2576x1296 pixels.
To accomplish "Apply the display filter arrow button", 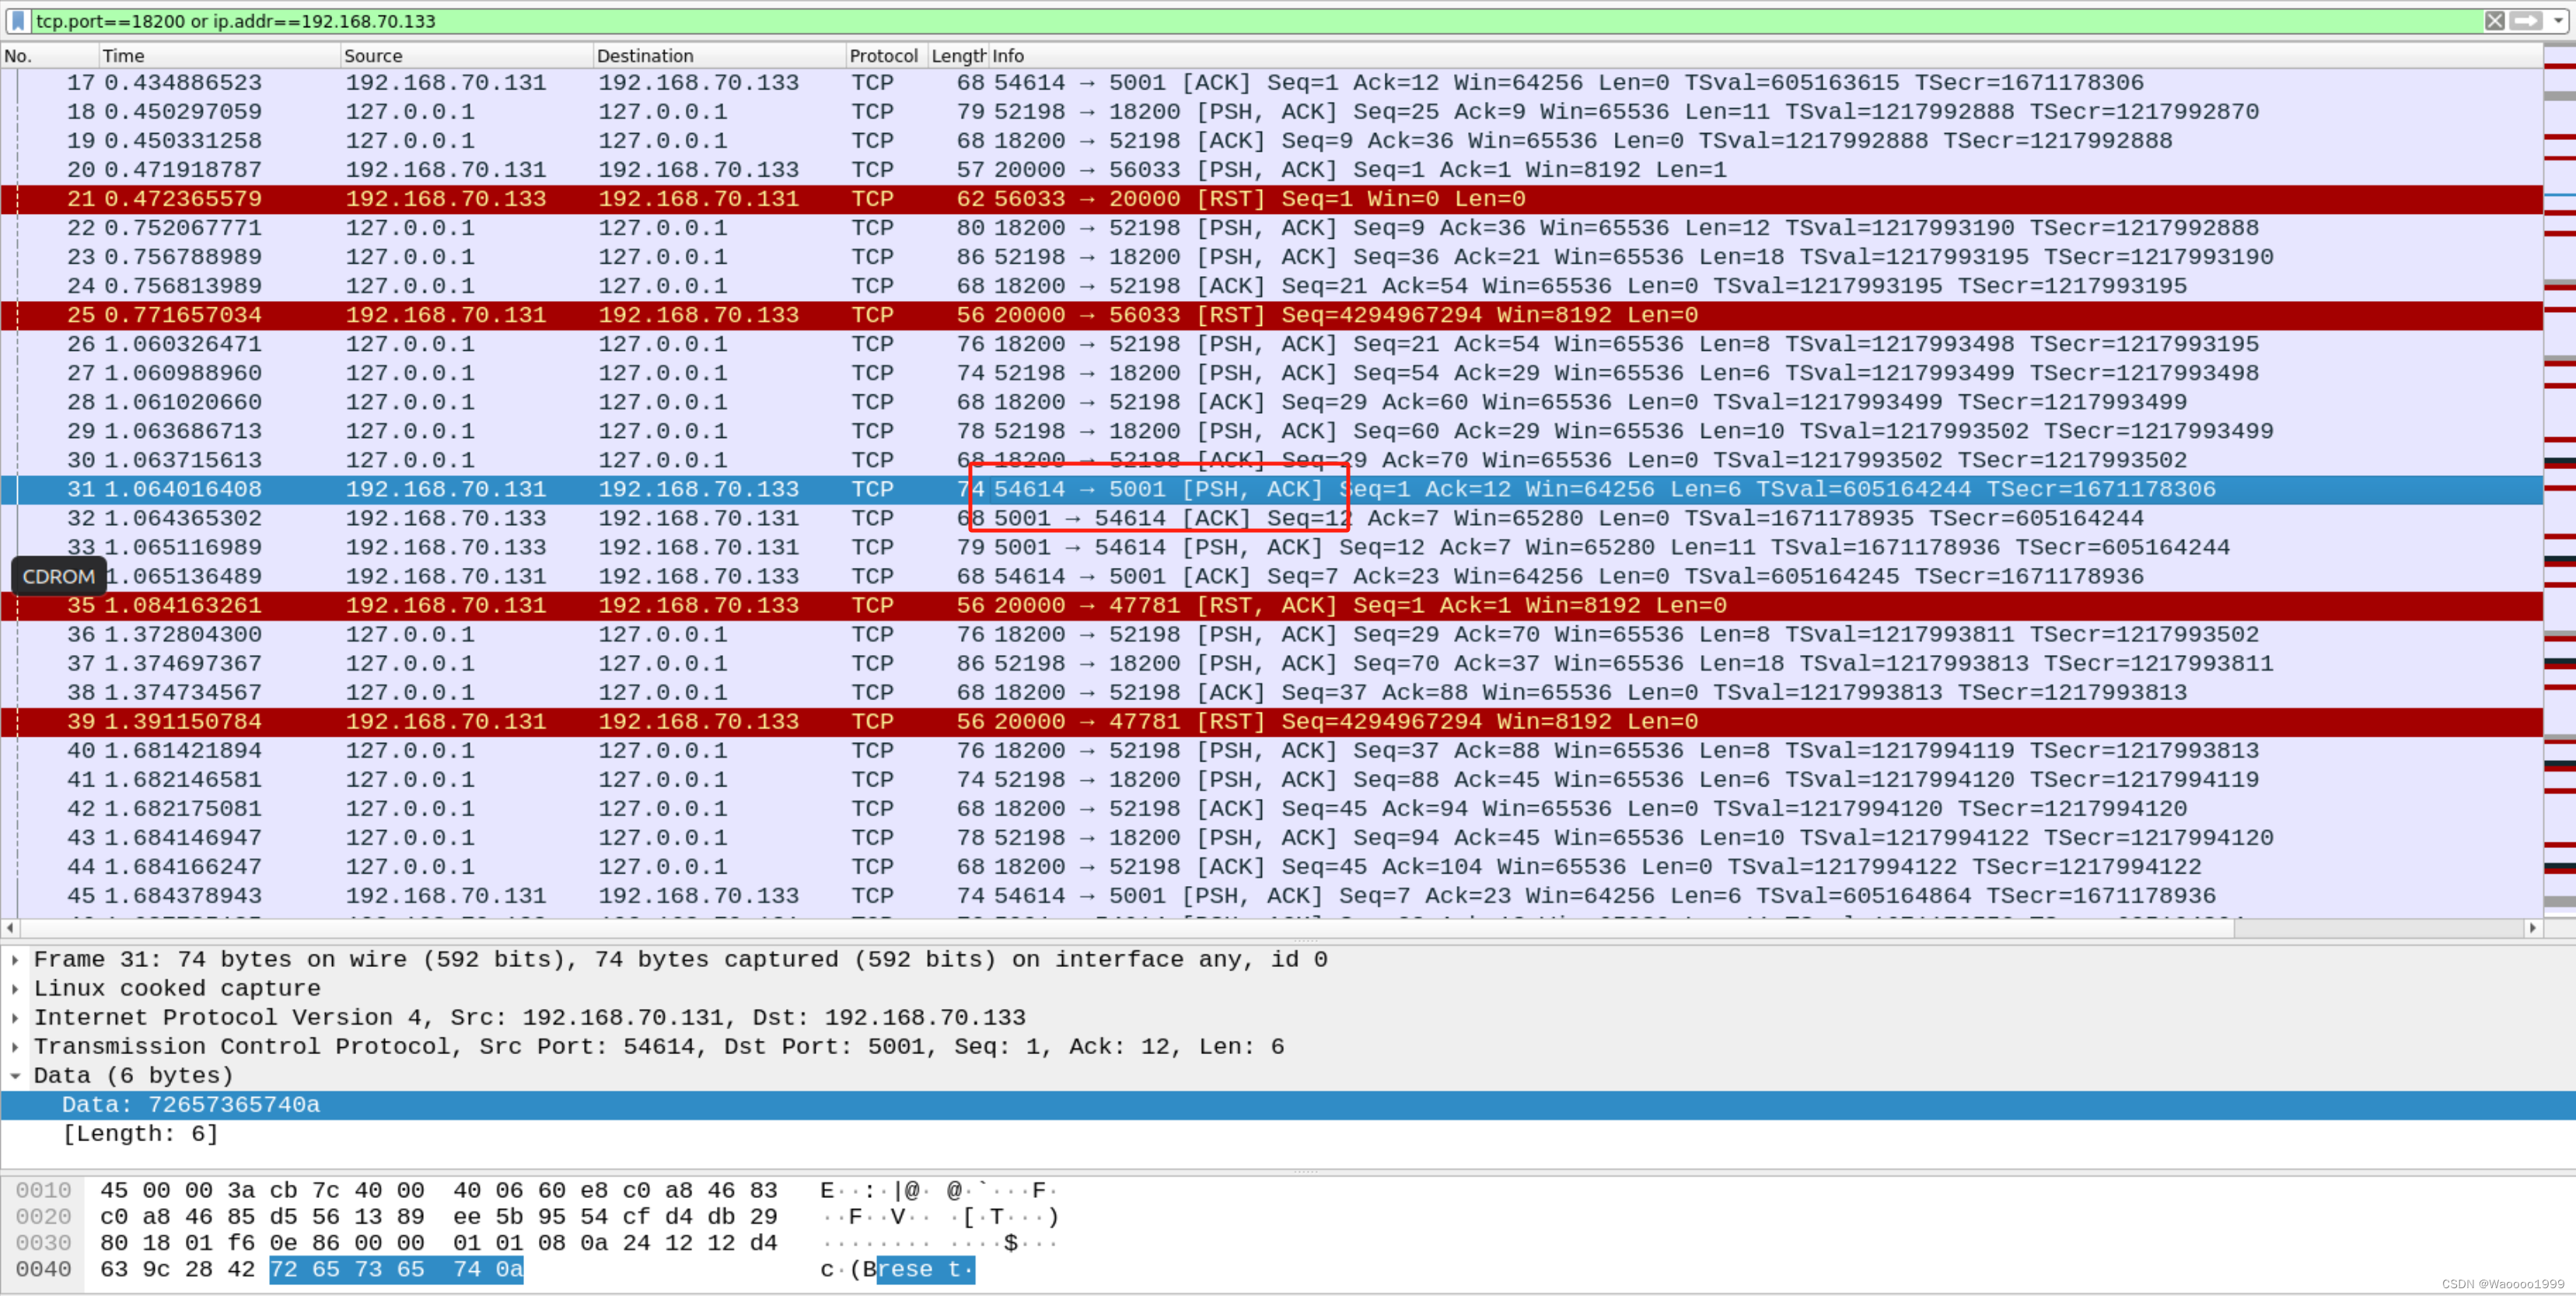I will (x=2526, y=21).
